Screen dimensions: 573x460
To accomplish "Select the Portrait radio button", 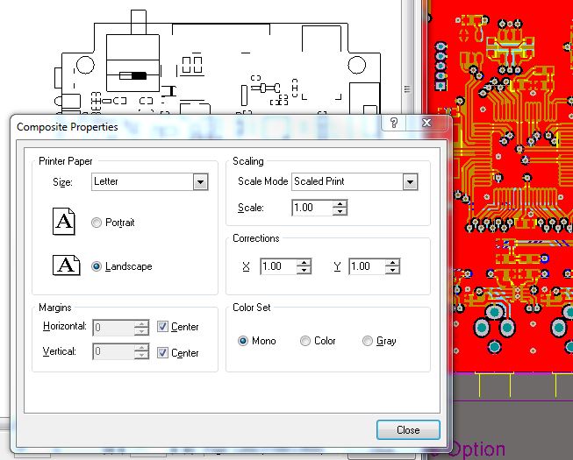I will click(97, 223).
